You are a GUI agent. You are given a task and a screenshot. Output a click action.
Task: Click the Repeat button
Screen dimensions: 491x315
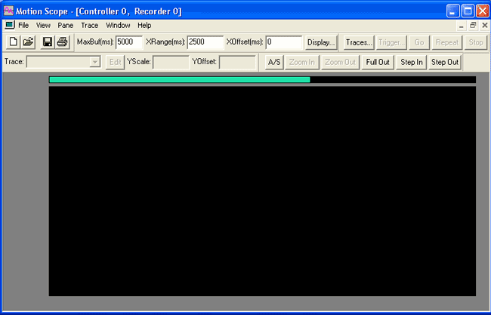(447, 42)
